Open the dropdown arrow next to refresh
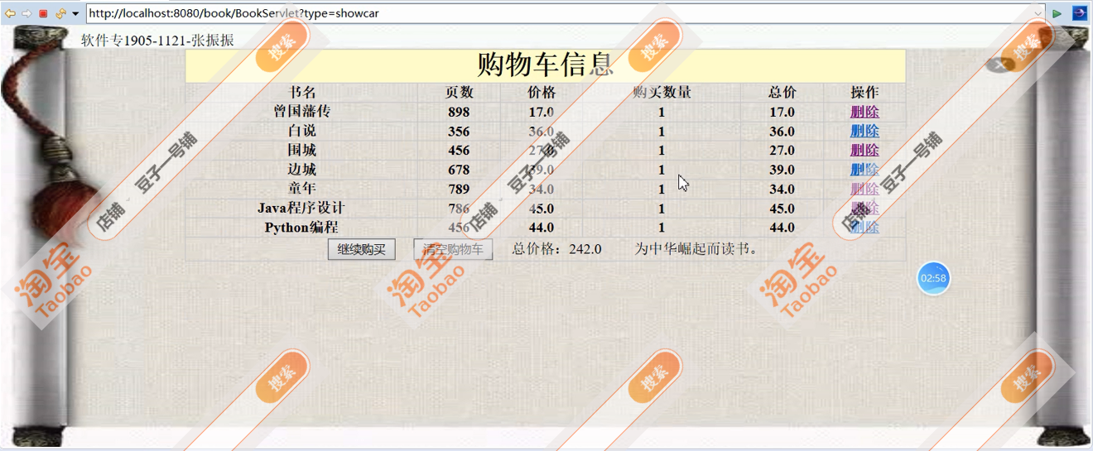The height and width of the screenshot is (451, 1093). tap(75, 14)
